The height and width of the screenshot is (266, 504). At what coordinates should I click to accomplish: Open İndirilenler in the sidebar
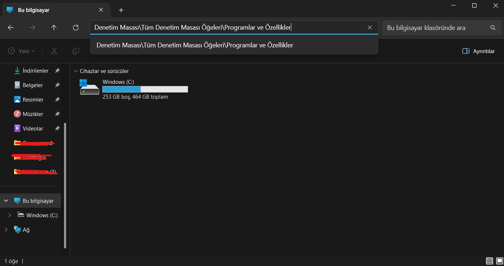[x=35, y=71]
